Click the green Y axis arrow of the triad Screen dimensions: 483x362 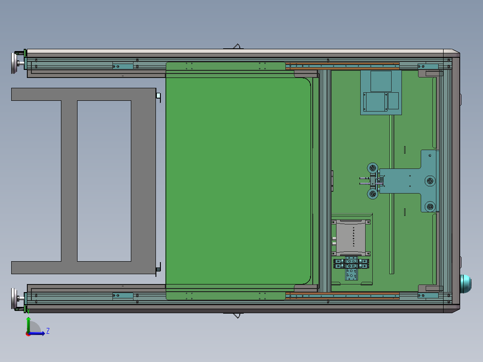[28, 323]
